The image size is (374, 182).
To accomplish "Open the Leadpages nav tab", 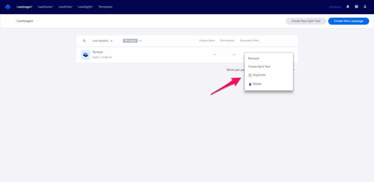I will (24, 7).
